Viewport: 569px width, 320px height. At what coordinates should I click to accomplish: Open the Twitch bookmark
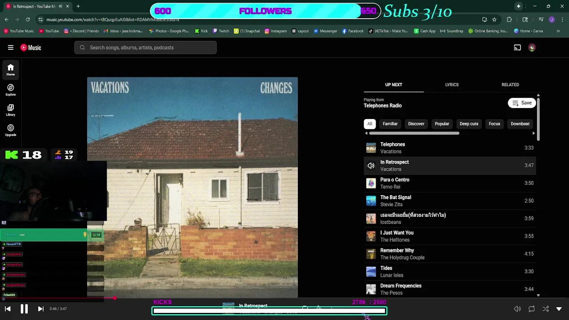pyautogui.click(x=221, y=31)
